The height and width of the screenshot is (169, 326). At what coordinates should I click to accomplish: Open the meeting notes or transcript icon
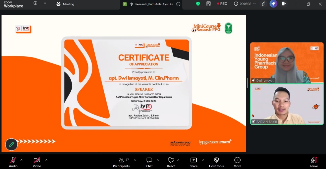(x=209, y=4)
